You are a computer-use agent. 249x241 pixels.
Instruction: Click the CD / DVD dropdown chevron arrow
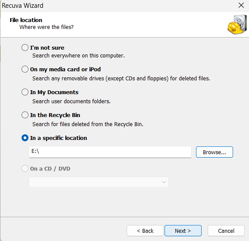[x=164, y=182]
